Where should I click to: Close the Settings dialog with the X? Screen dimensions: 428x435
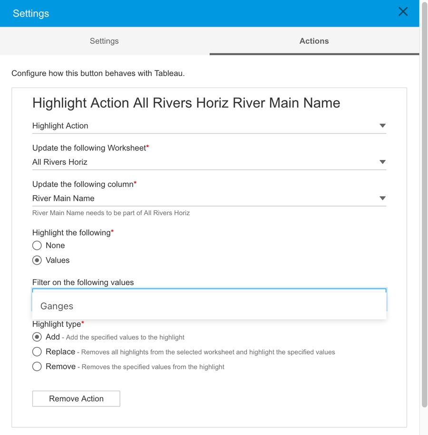click(x=403, y=12)
